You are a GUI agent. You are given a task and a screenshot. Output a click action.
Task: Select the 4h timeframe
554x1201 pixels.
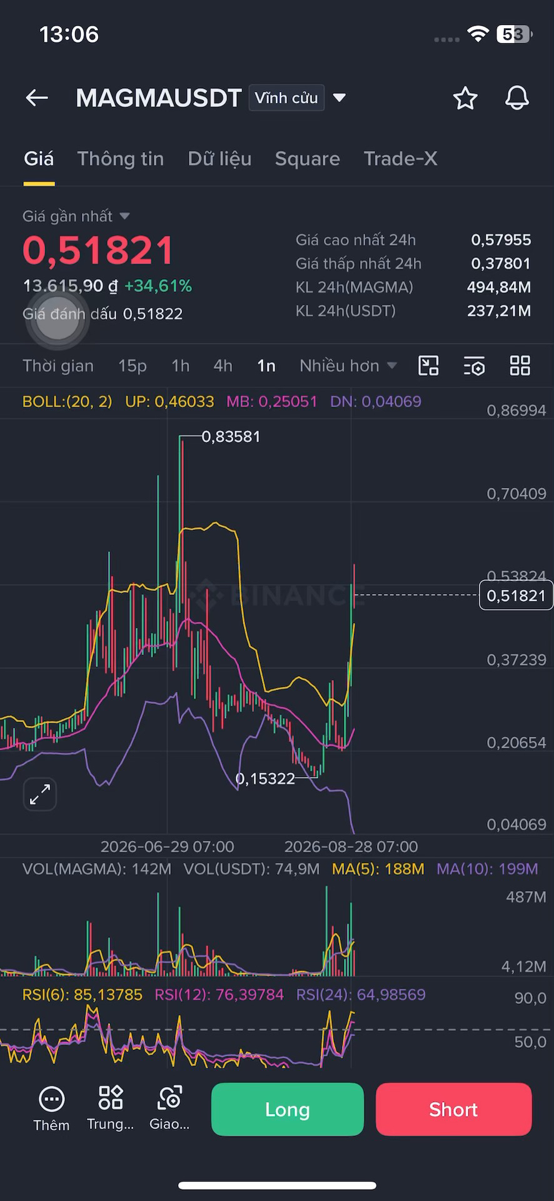223,366
